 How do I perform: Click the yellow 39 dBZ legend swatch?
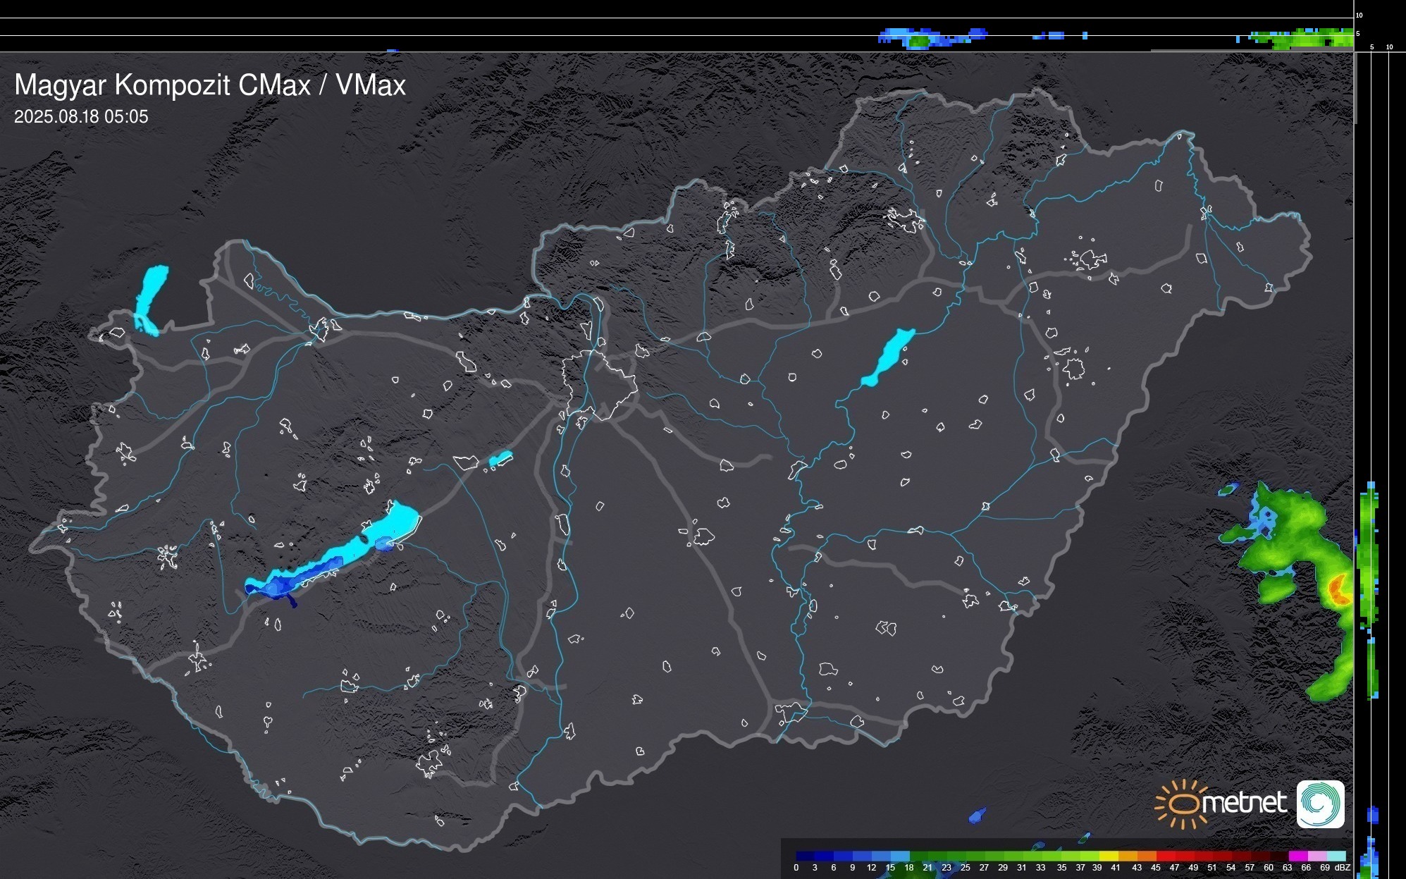[x=1108, y=856]
